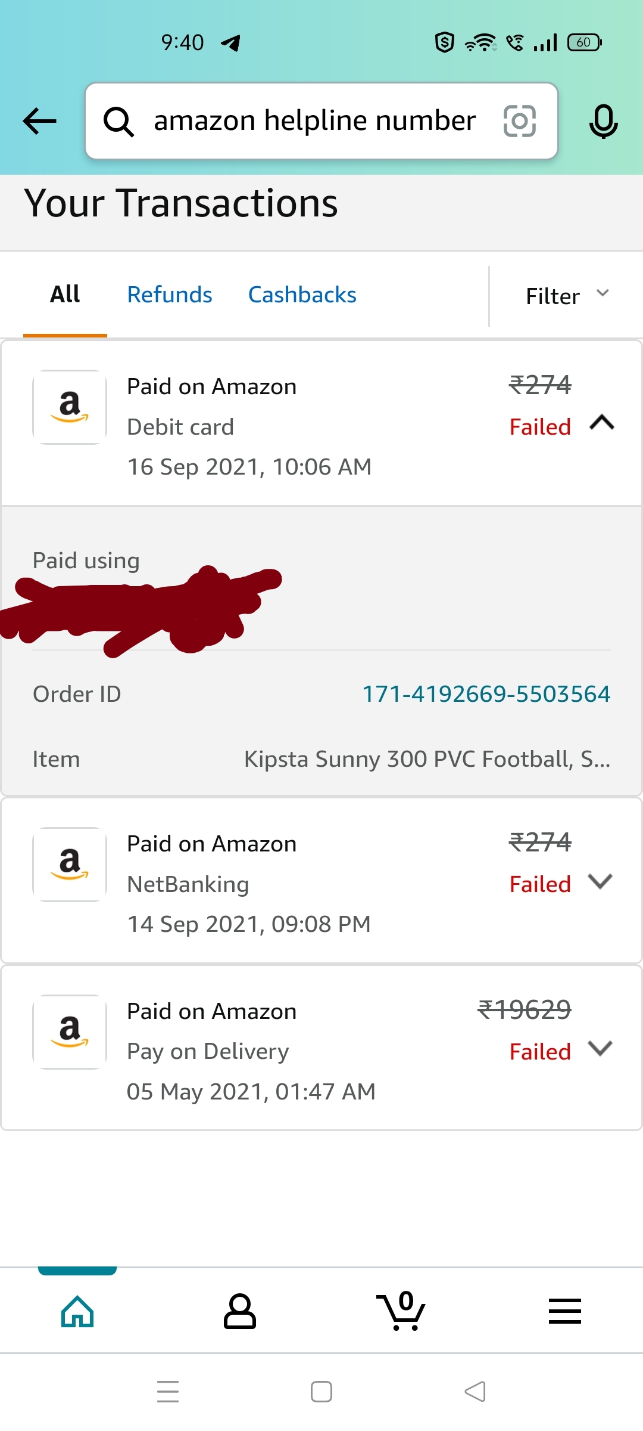
Task: Open the Filter dropdown
Action: click(x=567, y=296)
